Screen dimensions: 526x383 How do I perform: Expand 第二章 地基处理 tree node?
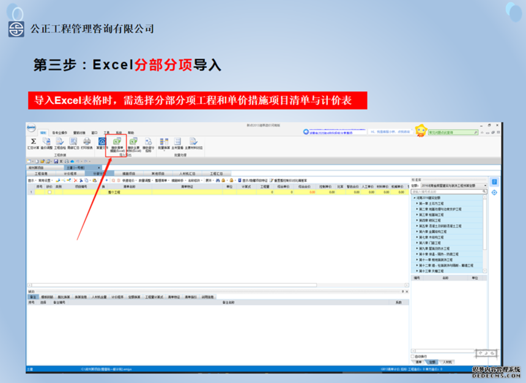coord(417,209)
